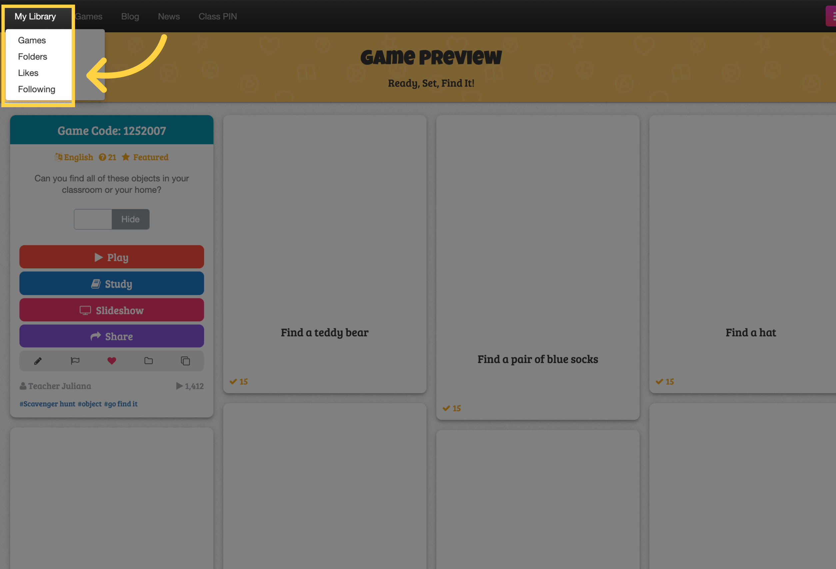Click the Blog navigation link

(x=129, y=16)
